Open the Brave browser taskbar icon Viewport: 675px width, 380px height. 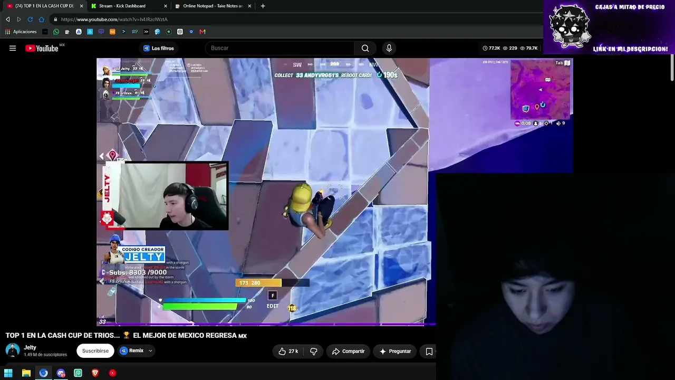95,373
